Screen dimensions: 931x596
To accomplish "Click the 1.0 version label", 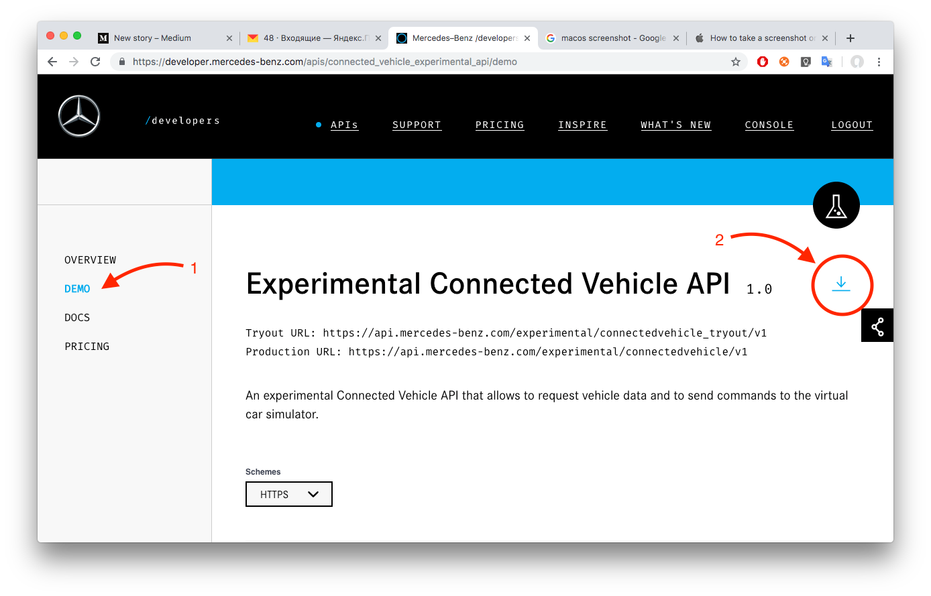I will (759, 289).
